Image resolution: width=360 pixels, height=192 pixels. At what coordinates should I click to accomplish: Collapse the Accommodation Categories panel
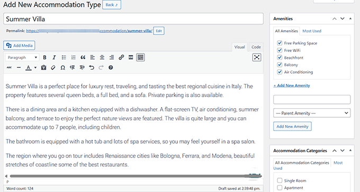tap(350, 151)
